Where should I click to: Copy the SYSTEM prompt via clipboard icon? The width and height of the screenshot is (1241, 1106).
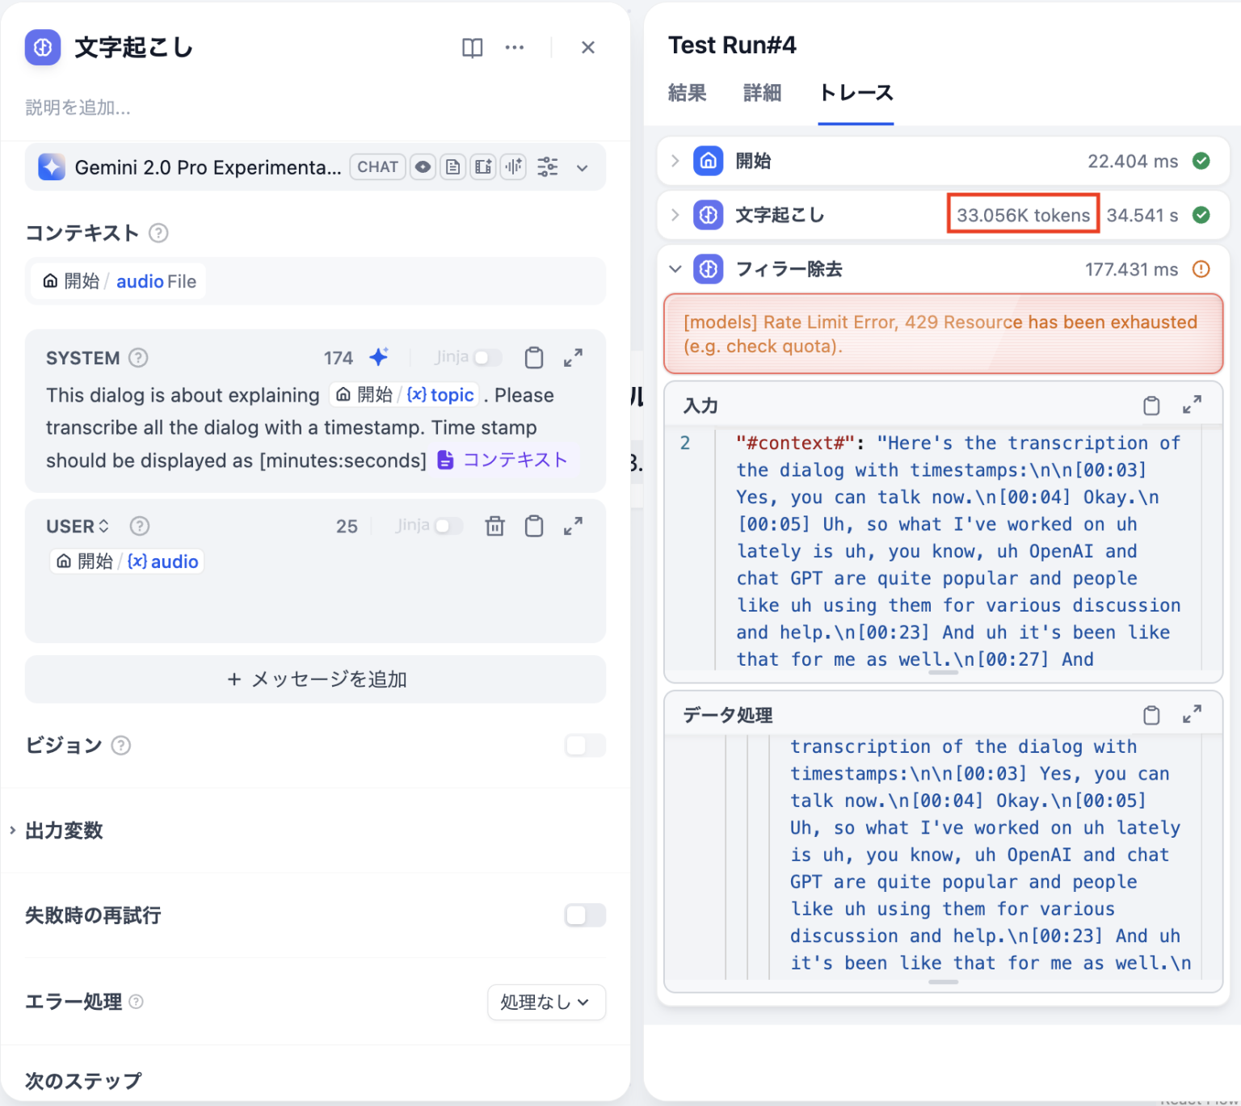[534, 357]
